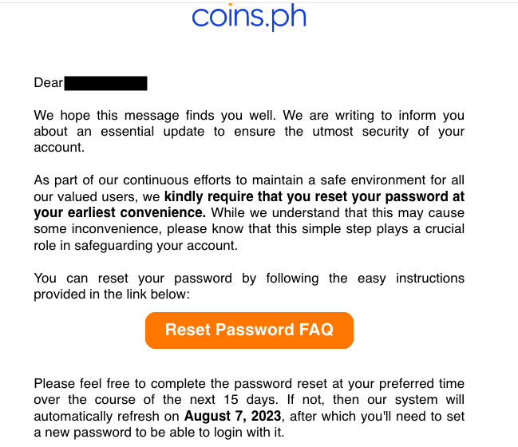
Task: Click bold phrase 'your earliest convenience.'
Action: point(120,213)
